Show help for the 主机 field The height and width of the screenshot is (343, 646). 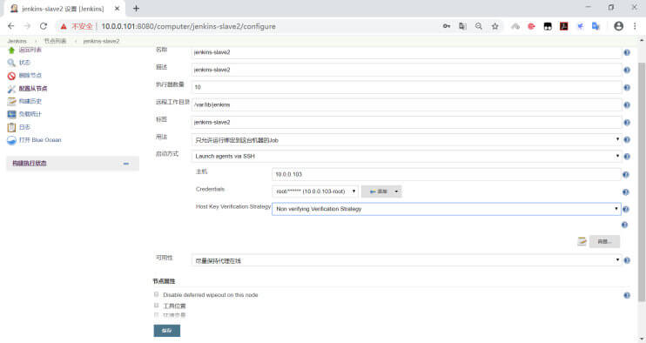click(x=625, y=175)
